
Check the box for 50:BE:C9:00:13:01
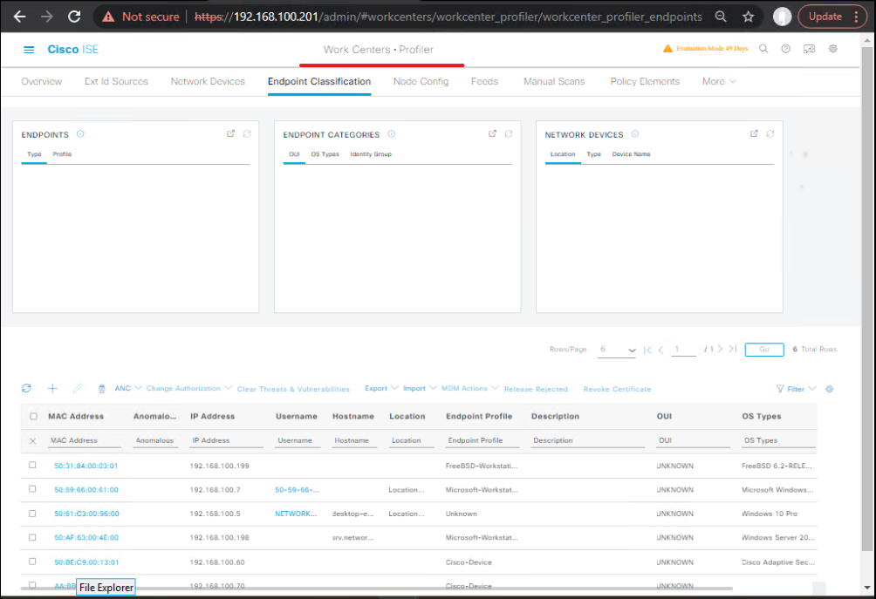tap(32, 562)
